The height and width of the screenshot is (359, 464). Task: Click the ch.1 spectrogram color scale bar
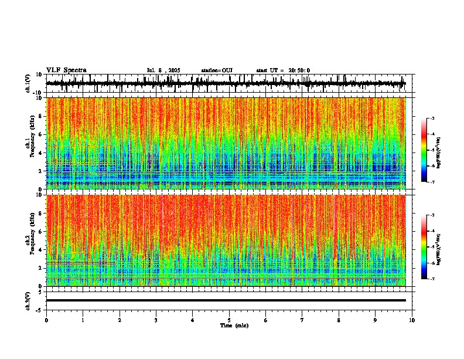pyautogui.click(x=424, y=150)
